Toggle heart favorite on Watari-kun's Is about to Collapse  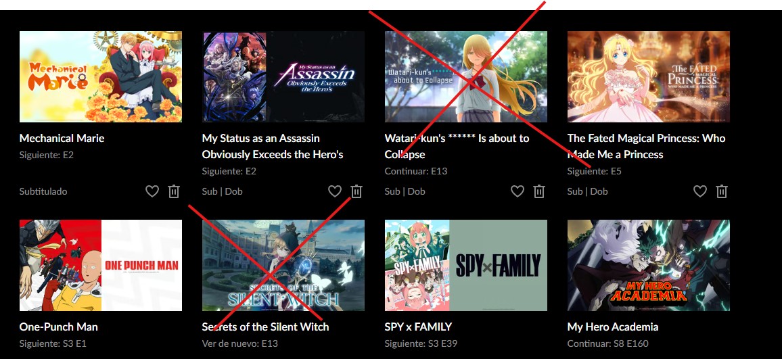coord(517,191)
